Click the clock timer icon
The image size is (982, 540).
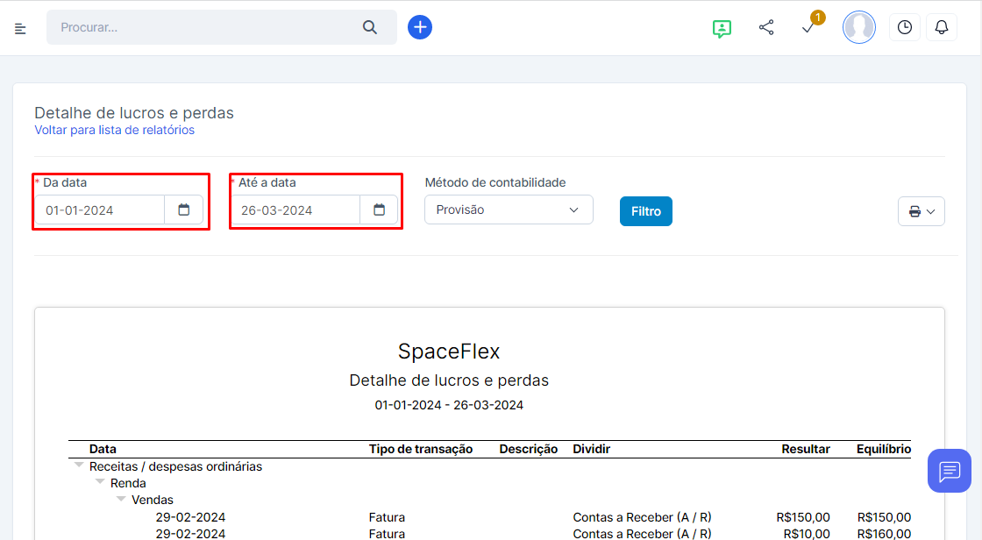(904, 28)
